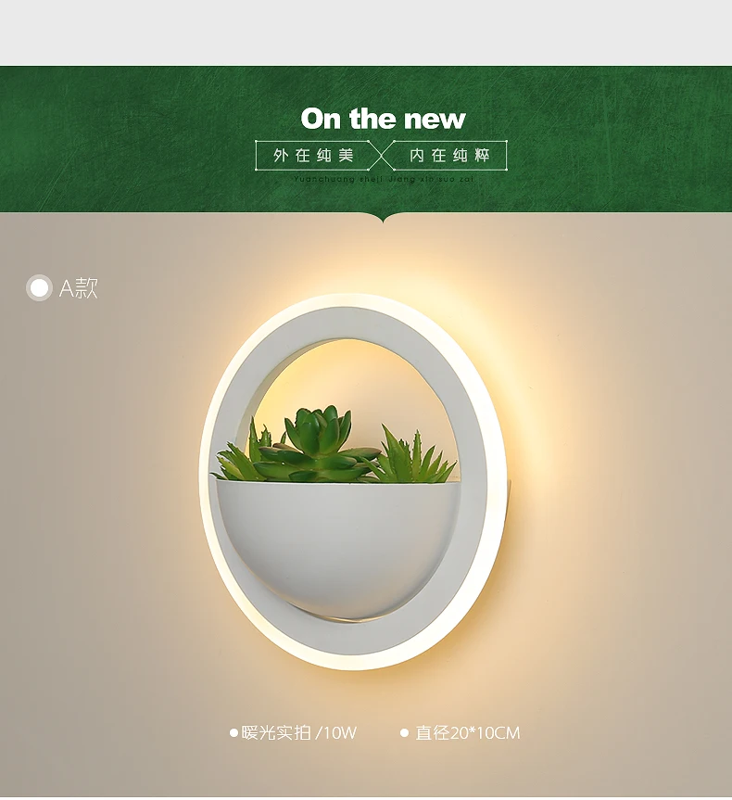
Task: Select the 外在纯美 boxed label
Action: point(312,155)
